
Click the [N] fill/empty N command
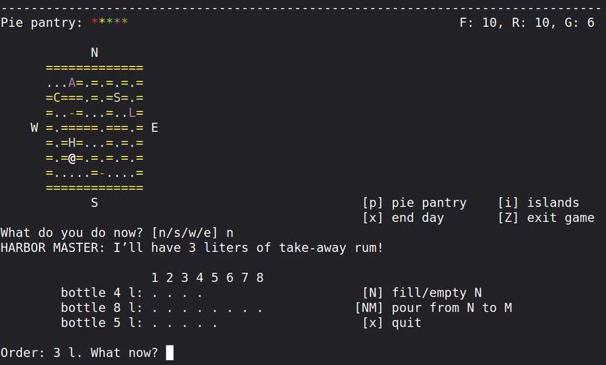click(422, 292)
